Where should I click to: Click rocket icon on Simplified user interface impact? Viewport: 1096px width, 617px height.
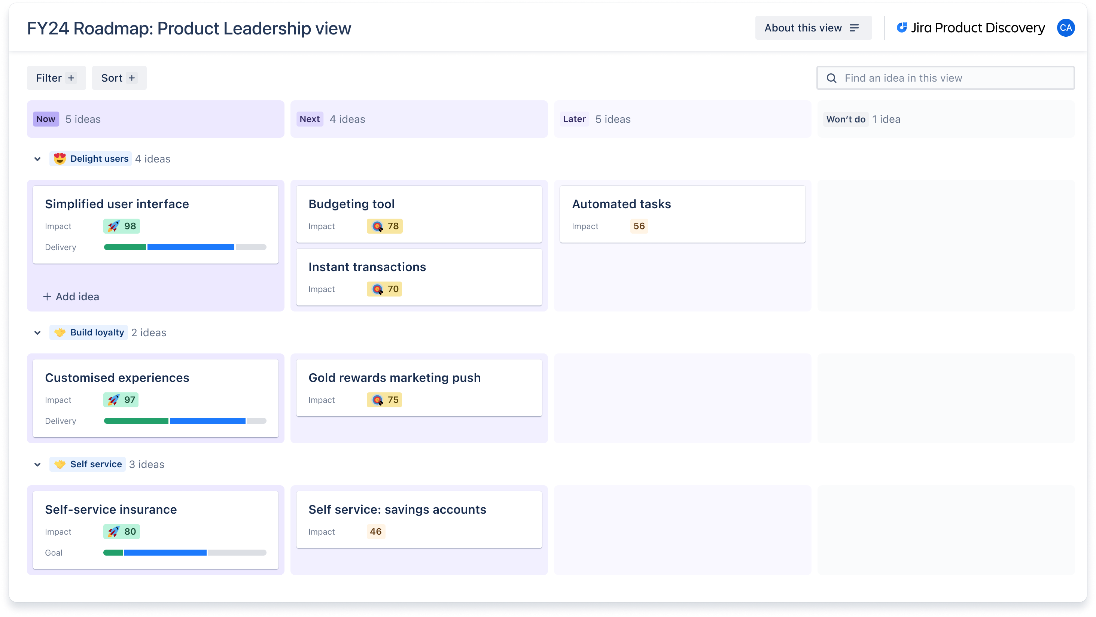(x=113, y=226)
